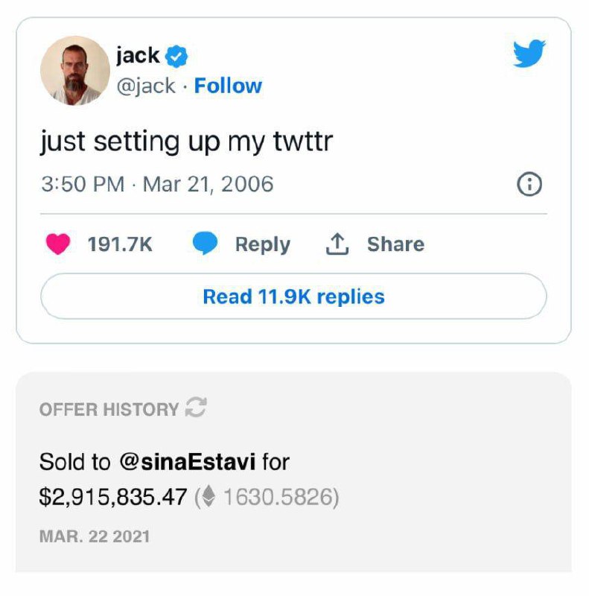The width and height of the screenshot is (589, 596).
Task: Click the tweet text "just setting up my twttr"
Action: (x=186, y=141)
